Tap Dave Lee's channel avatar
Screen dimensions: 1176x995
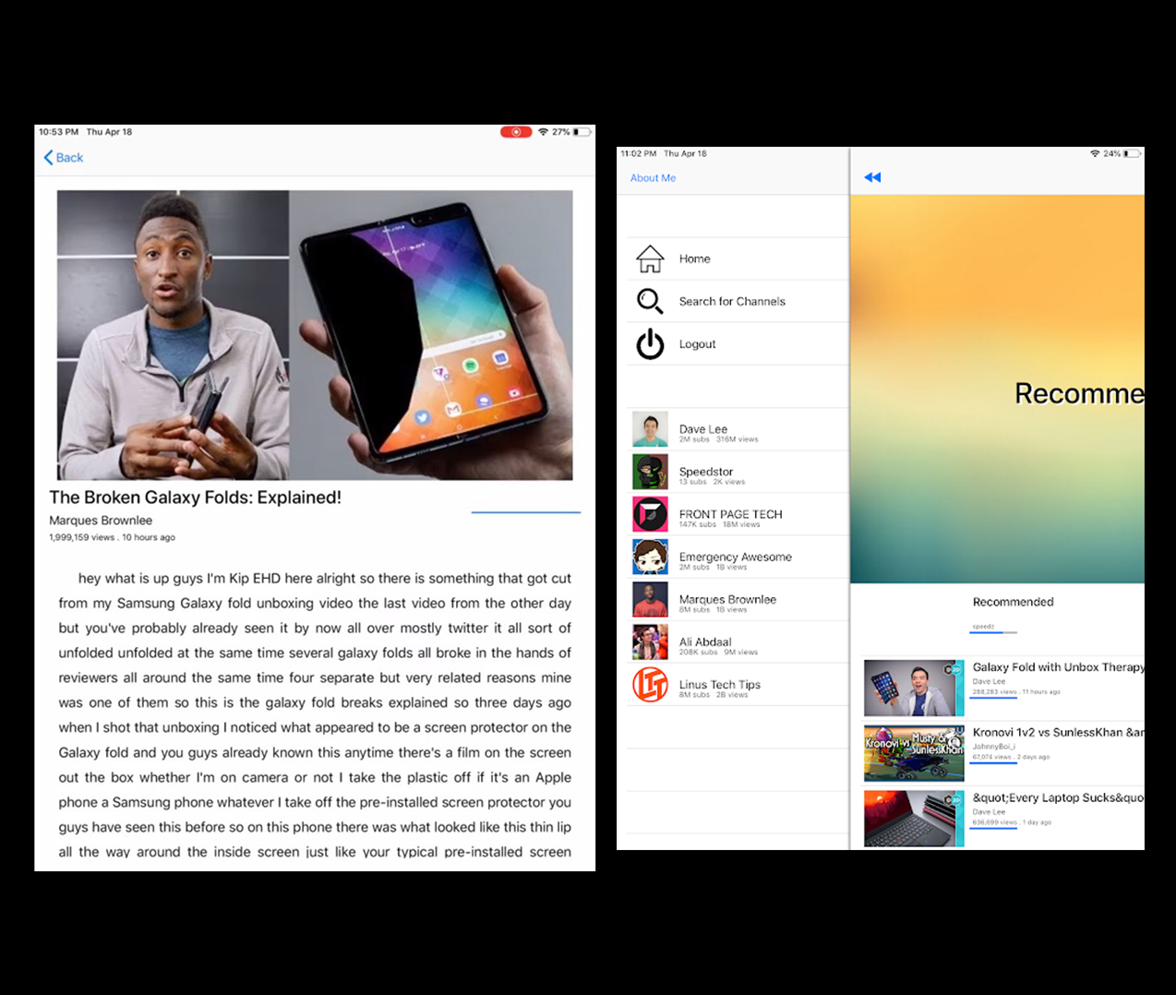click(x=650, y=429)
